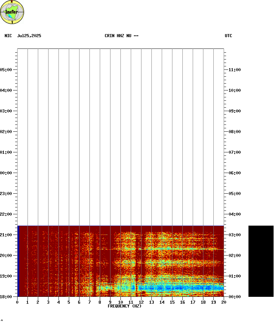Click the UTC label
The width and height of the screenshot is (276, 324).
(x=229, y=36)
